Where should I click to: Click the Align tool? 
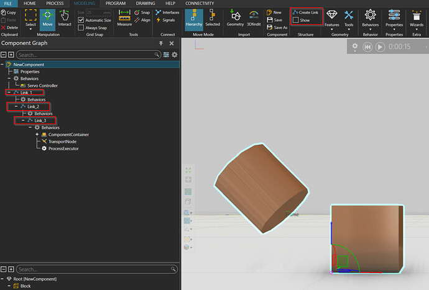click(x=142, y=20)
